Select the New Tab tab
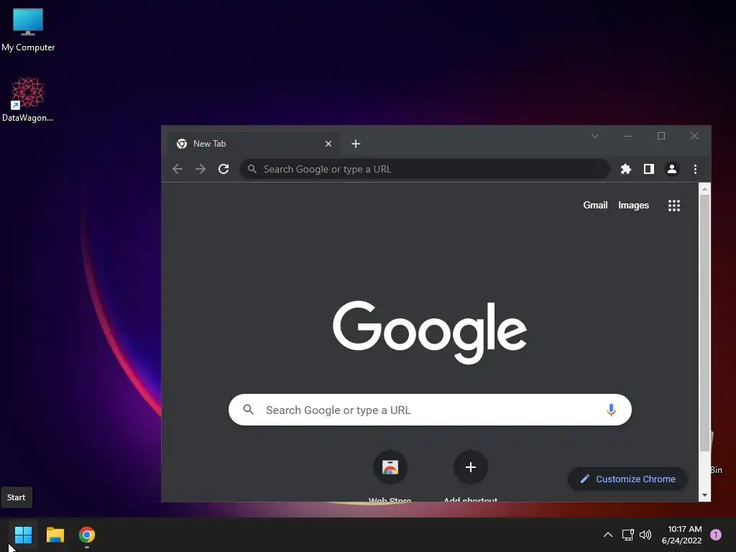Image resolution: width=736 pixels, height=552 pixels. click(252, 144)
